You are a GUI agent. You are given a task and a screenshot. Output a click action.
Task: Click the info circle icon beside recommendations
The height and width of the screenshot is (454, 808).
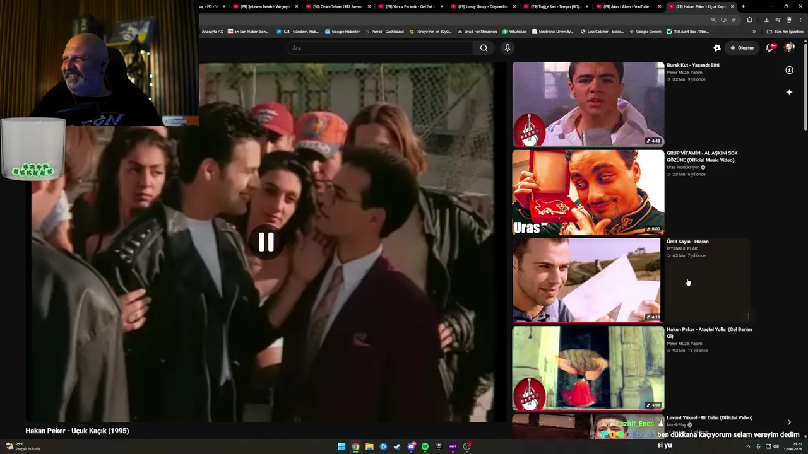coord(789,70)
